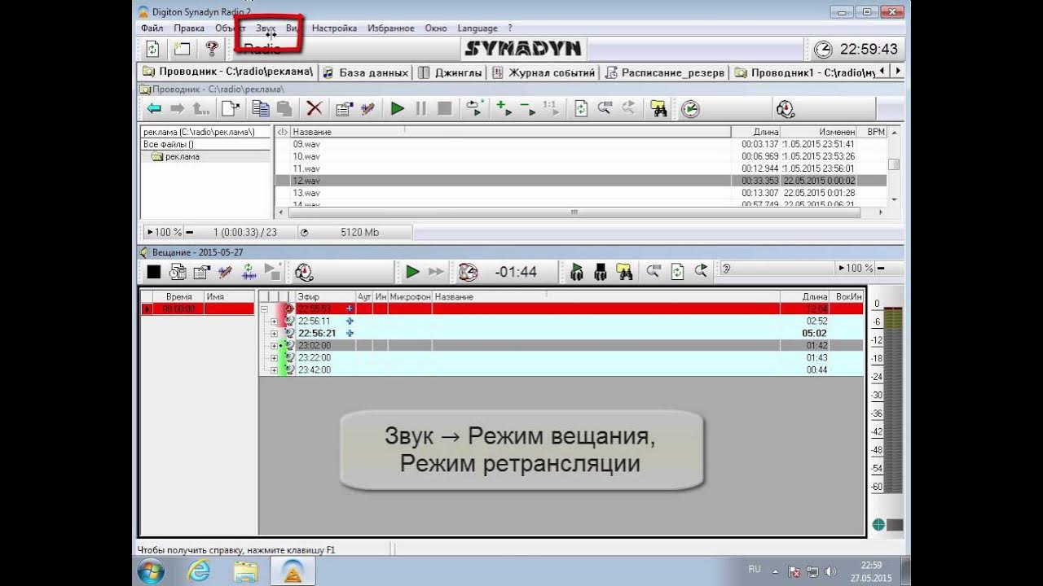Image resolution: width=1043 pixels, height=586 pixels.
Task: Select file 11.wav
Action: [306, 168]
